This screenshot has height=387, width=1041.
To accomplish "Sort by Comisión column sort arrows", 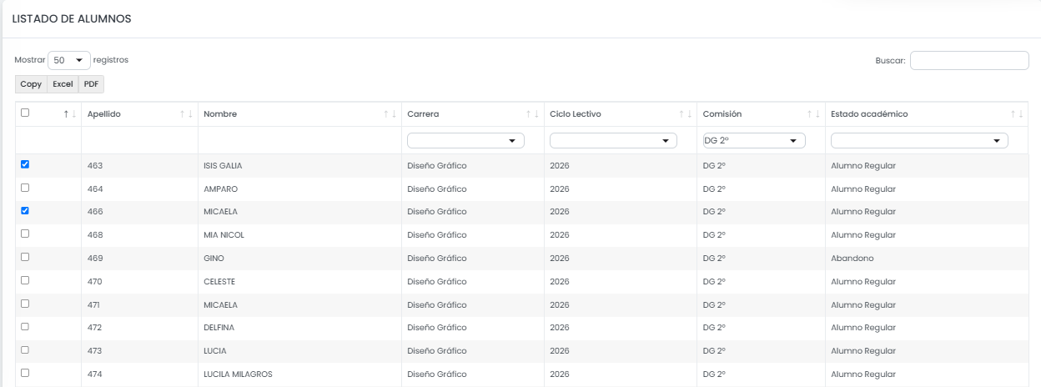I will tap(813, 114).
